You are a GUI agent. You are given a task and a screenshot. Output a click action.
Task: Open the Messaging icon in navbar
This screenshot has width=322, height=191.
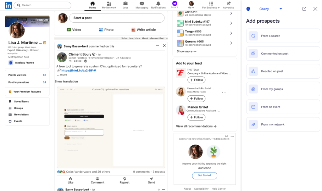[x=142, y=4]
